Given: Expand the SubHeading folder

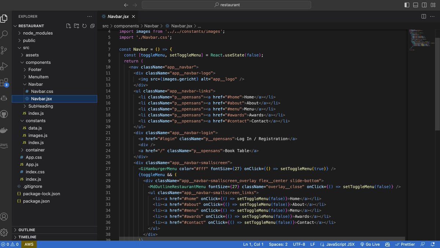Looking at the screenshot, I should click(x=54, y=106).
